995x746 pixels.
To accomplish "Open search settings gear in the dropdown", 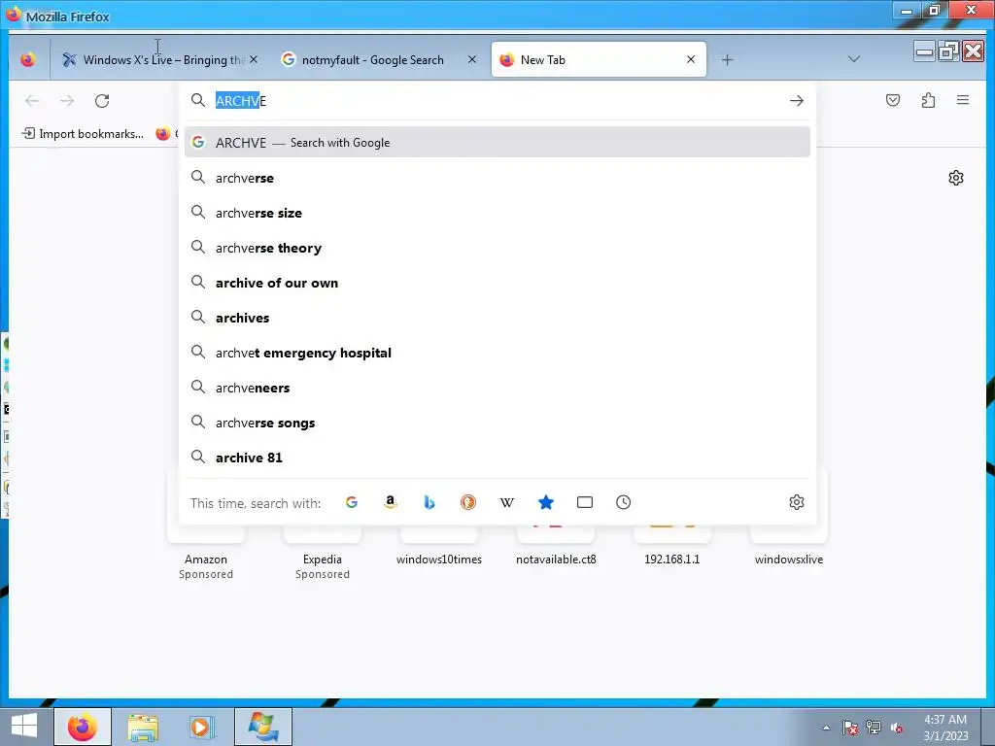I will click(797, 502).
